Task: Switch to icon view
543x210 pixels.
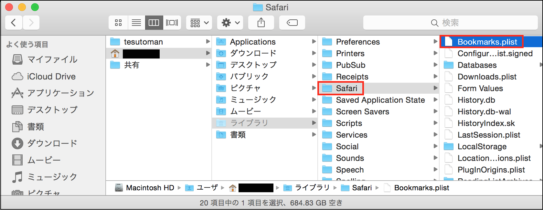Action: pyautogui.click(x=118, y=23)
